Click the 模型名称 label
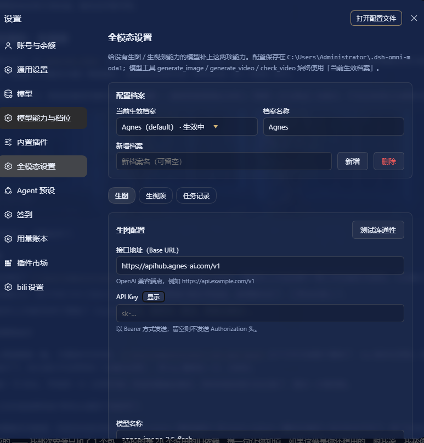This screenshot has width=424, height=443. (129, 423)
